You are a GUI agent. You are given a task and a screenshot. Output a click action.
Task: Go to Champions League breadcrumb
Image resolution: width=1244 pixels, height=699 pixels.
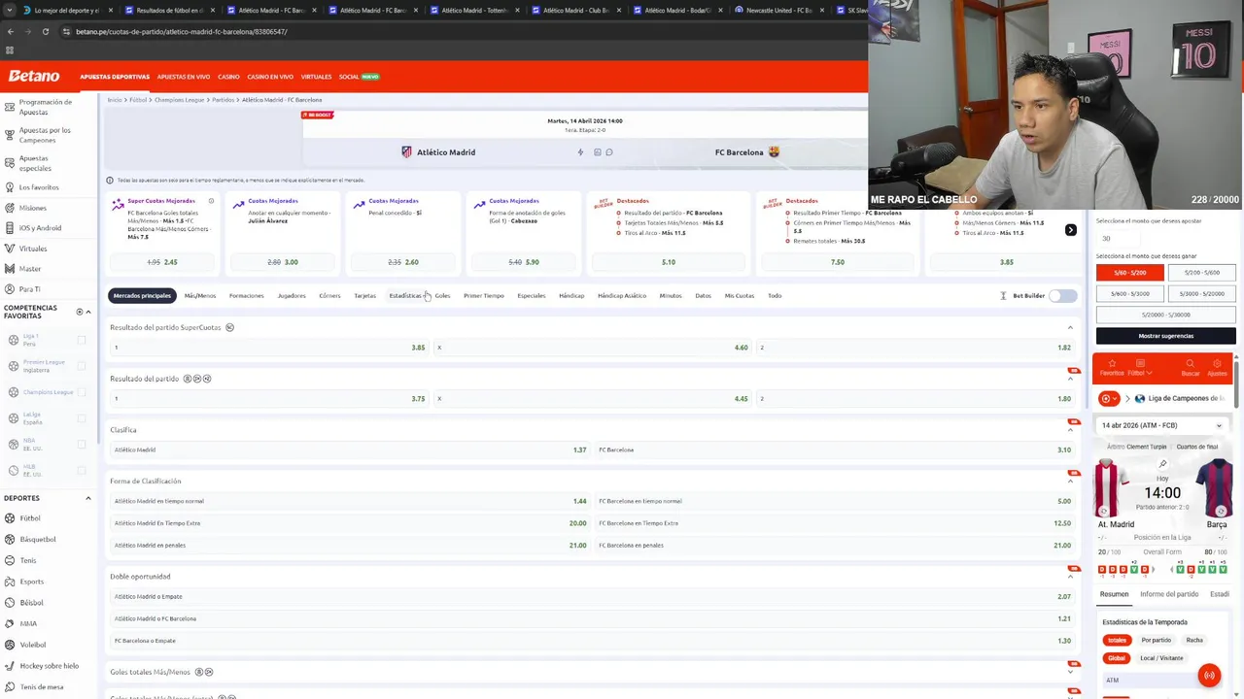[x=180, y=100]
